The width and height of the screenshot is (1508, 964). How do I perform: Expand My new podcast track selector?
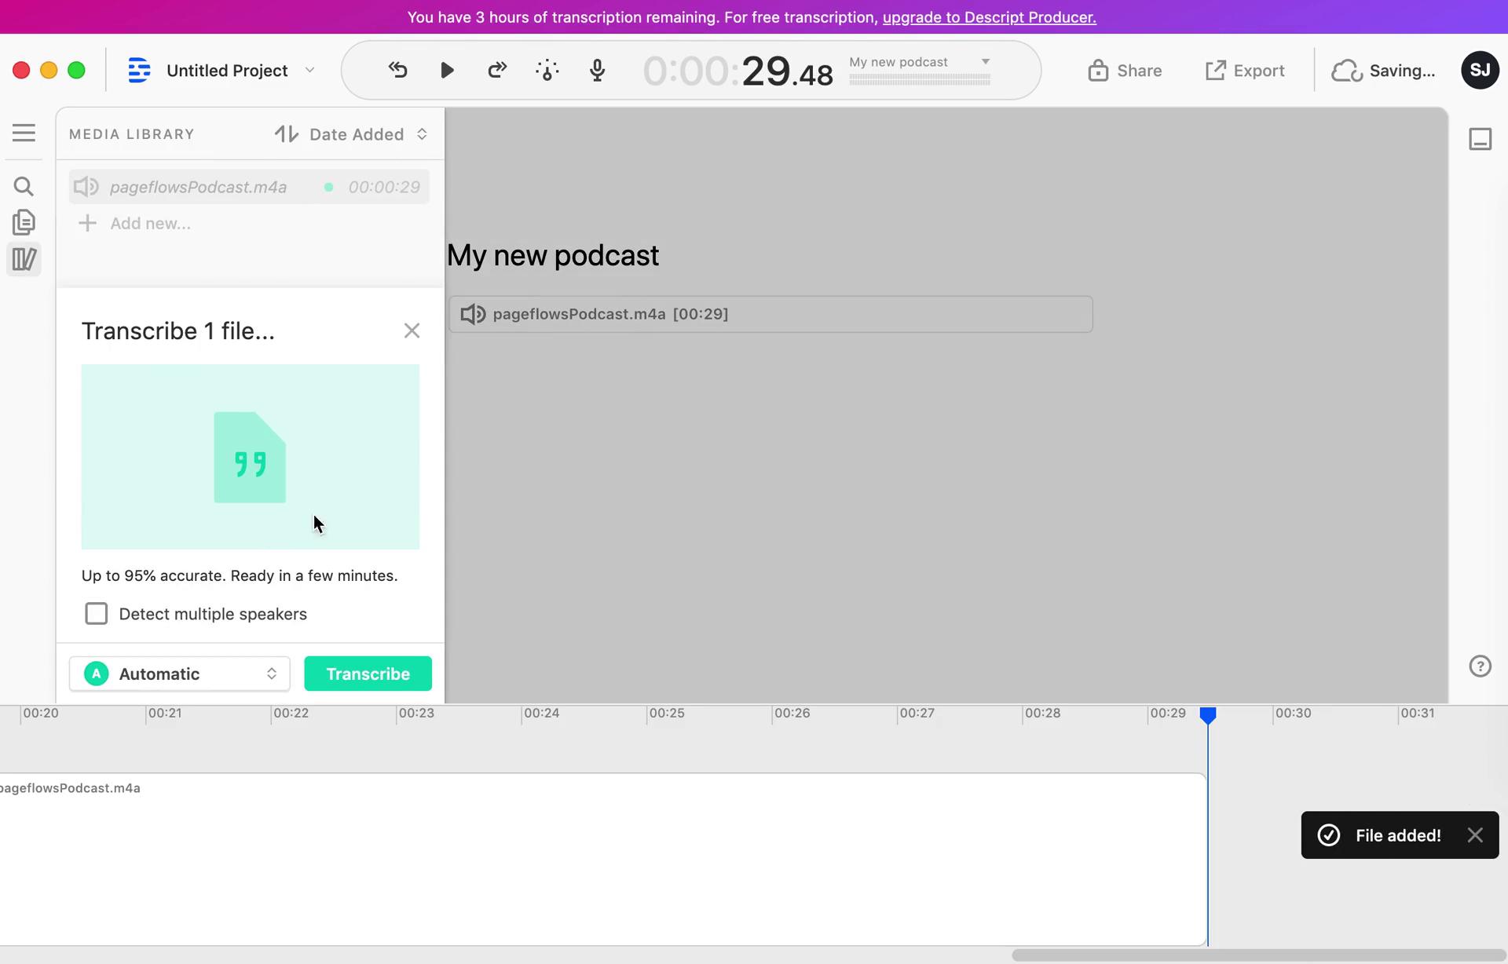pos(983,61)
